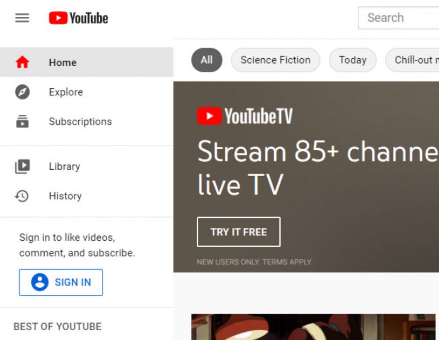Click the YouTube TV logo in banner
439x340 pixels.
[x=245, y=116]
